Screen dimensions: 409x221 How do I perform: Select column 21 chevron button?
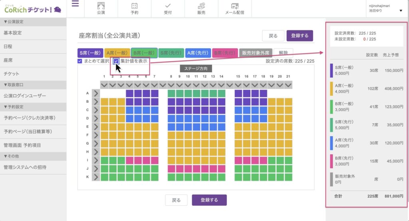(x=288, y=85)
